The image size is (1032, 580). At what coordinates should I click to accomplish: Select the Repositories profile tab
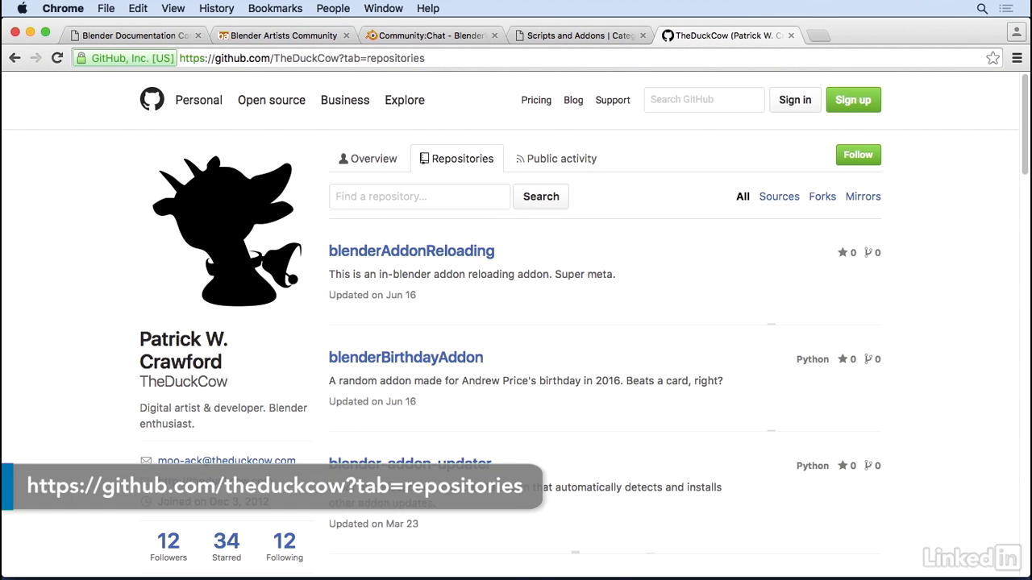pyautogui.click(x=456, y=159)
